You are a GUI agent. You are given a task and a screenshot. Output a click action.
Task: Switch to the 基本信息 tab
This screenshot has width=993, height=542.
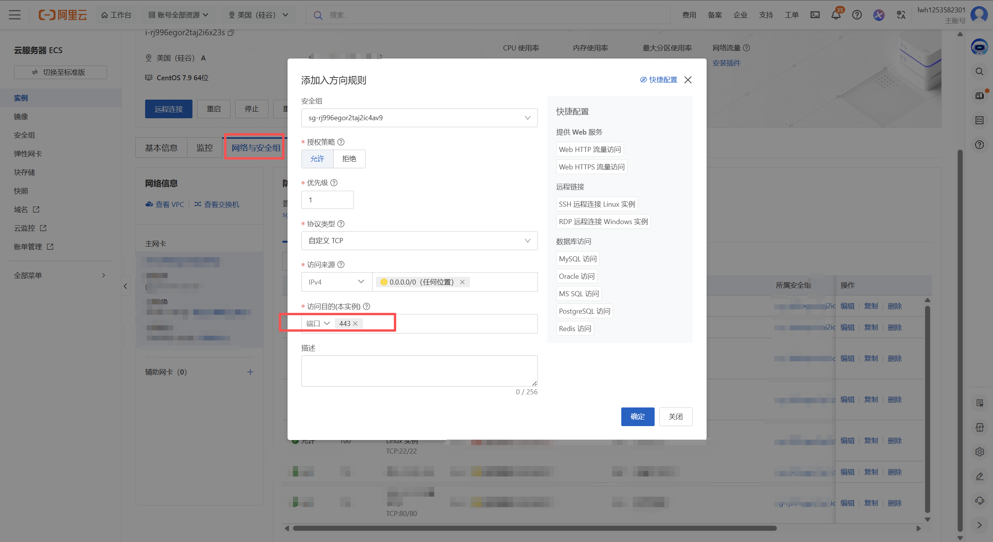click(x=161, y=148)
